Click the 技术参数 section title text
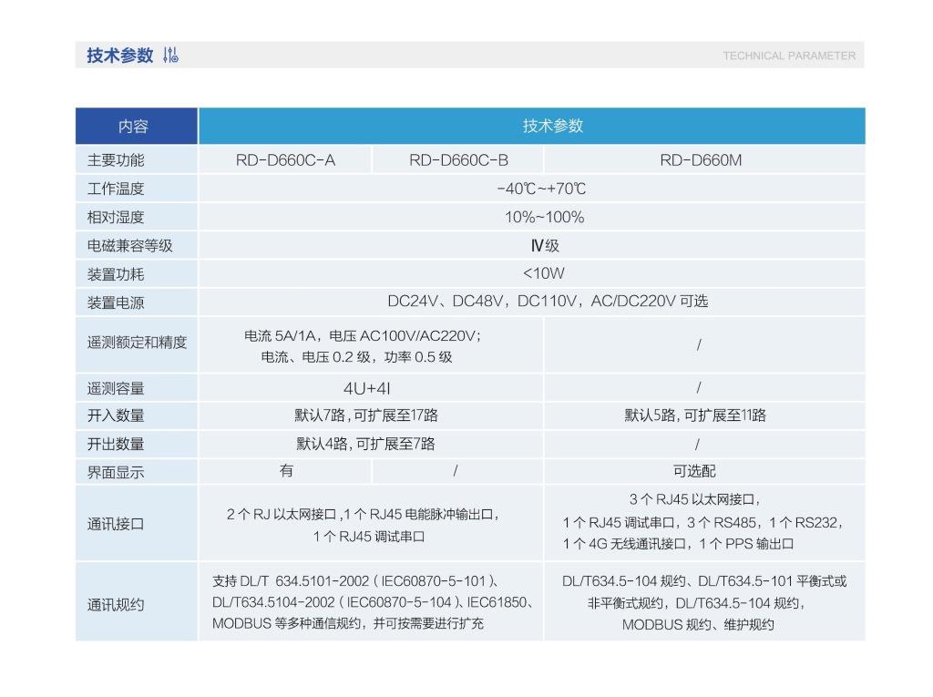 coord(119,56)
